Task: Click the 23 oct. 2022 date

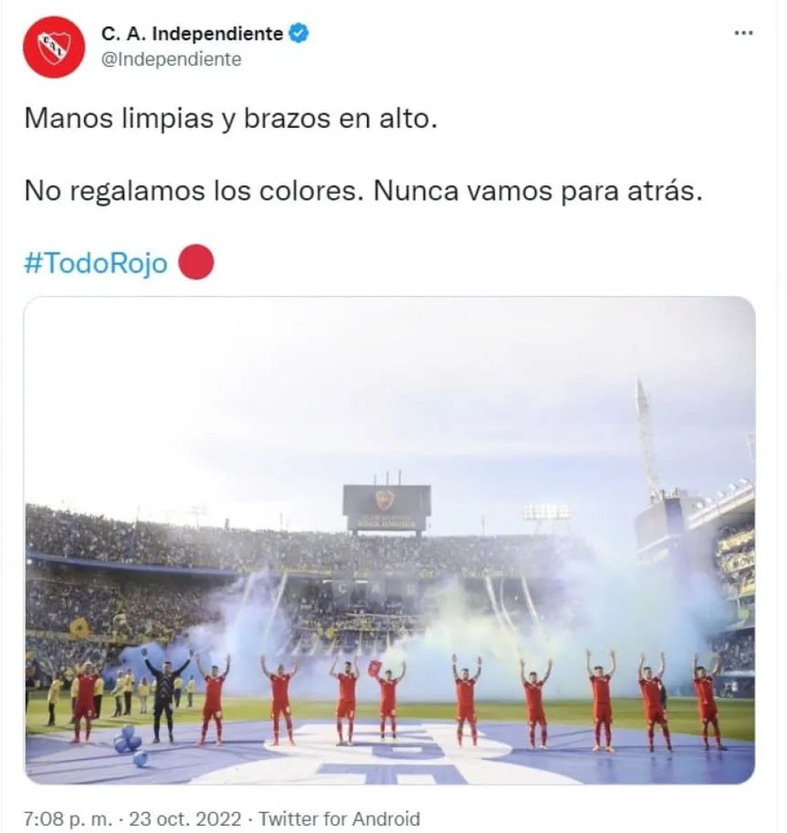Action: click(x=186, y=819)
